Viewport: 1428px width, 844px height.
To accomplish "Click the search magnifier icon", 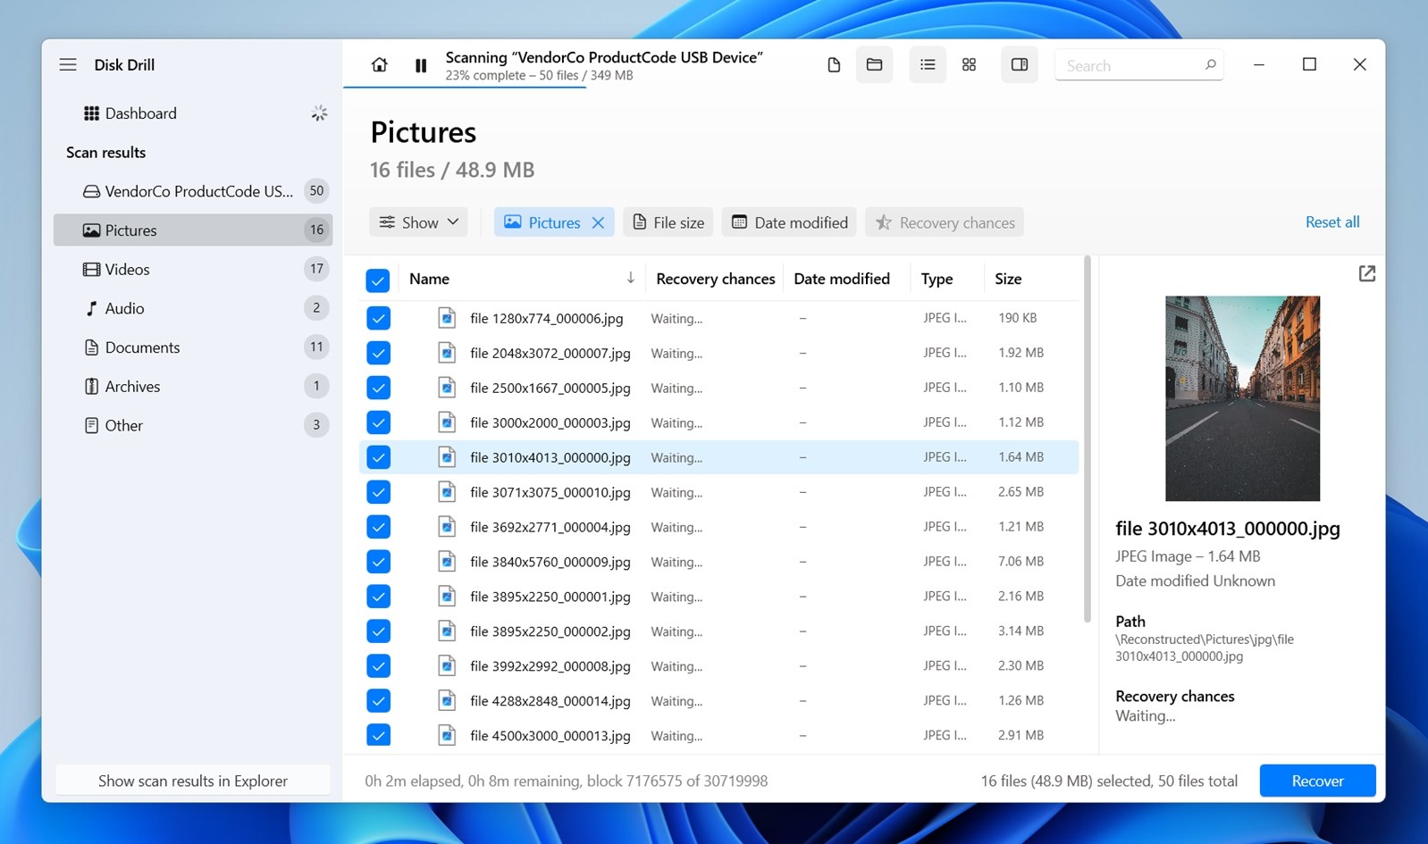I will tap(1210, 65).
